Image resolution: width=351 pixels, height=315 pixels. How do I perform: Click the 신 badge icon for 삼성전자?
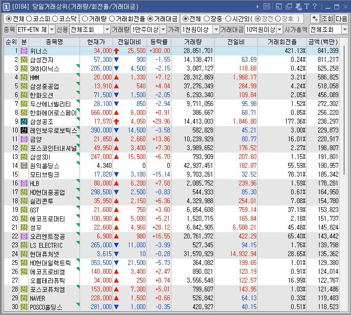click(24, 59)
